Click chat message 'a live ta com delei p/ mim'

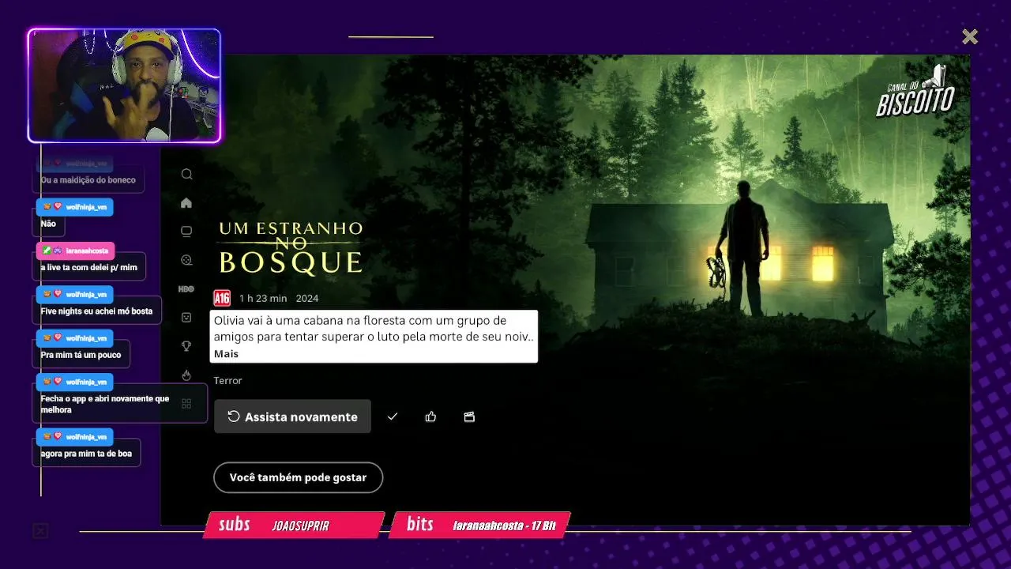coord(90,267)
